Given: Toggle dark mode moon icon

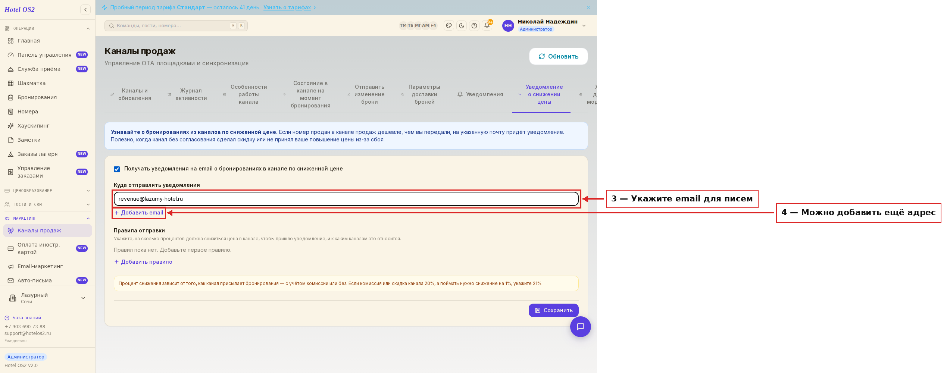Looking at the screenshot, I should point(462,26).
